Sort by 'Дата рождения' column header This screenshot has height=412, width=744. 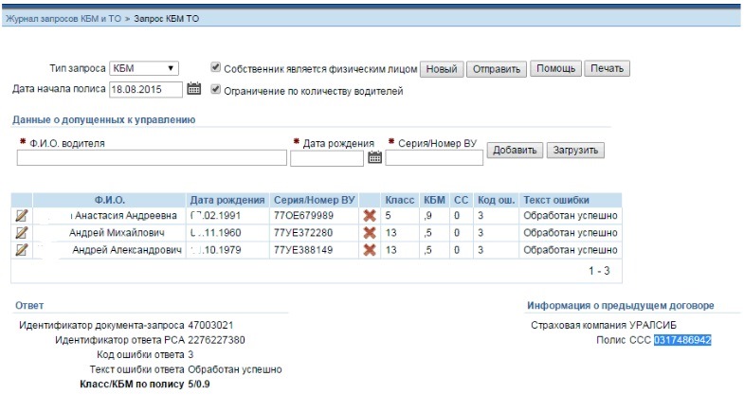[x=227, y=200]
